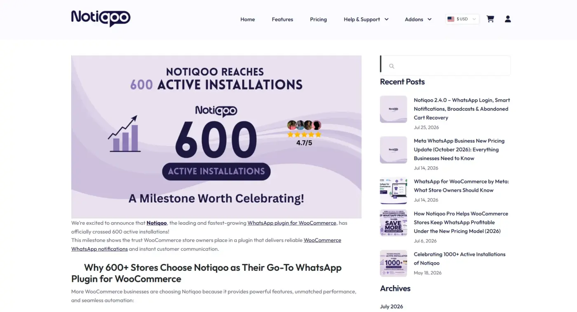This screenshot has height=312, width=577.
Task: Open thumbnail for WhatsApp for WooCommerce by Meta post
Action: (394, 191)
